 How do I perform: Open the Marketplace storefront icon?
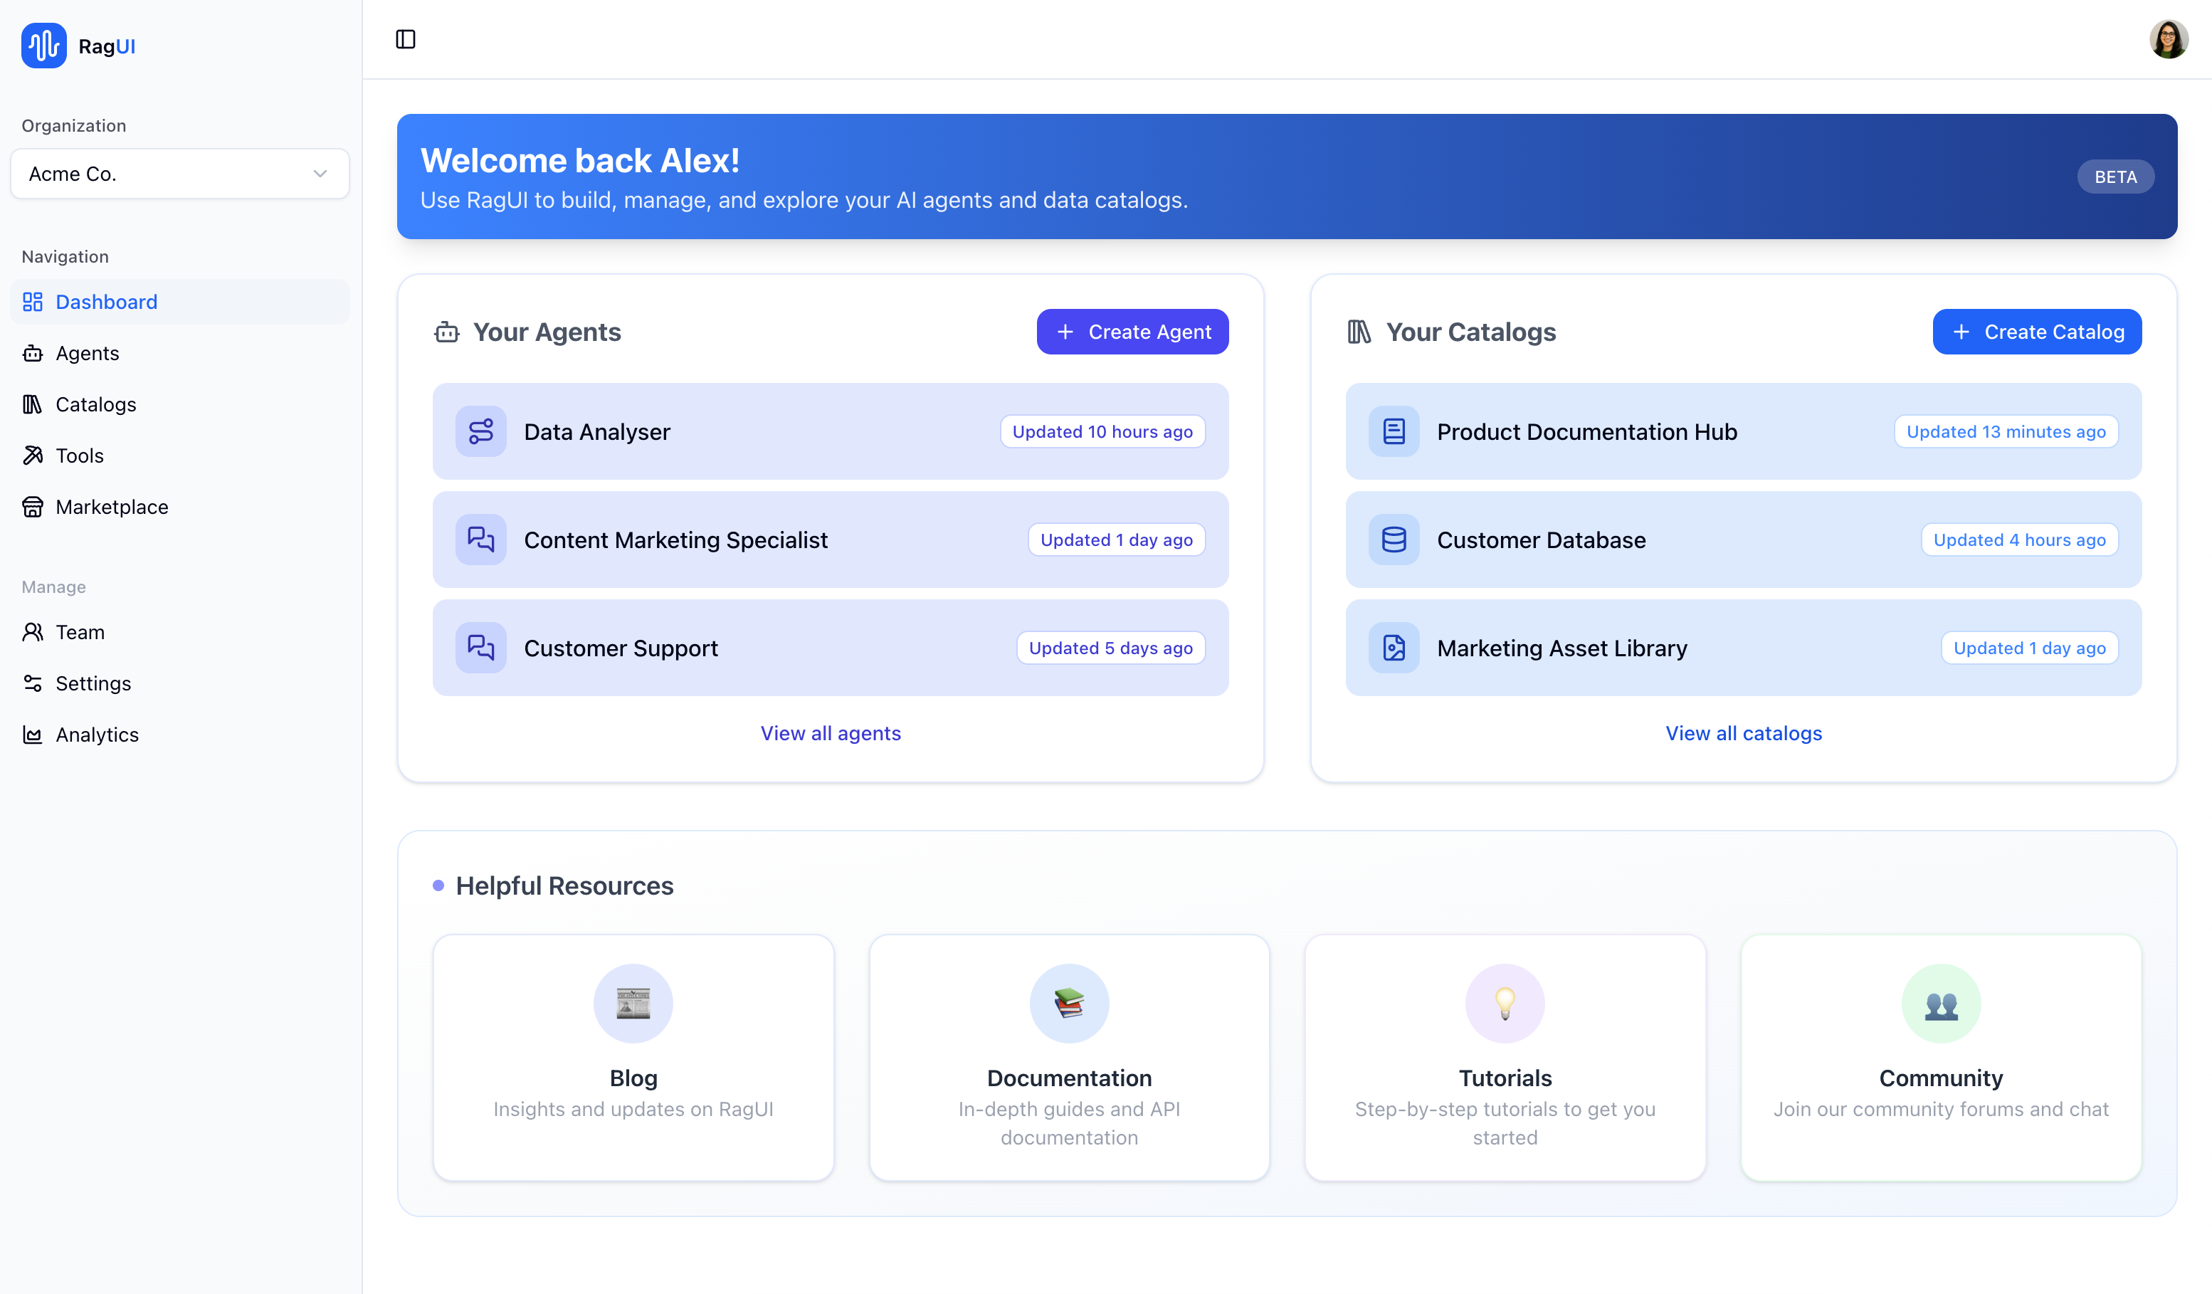33,507
